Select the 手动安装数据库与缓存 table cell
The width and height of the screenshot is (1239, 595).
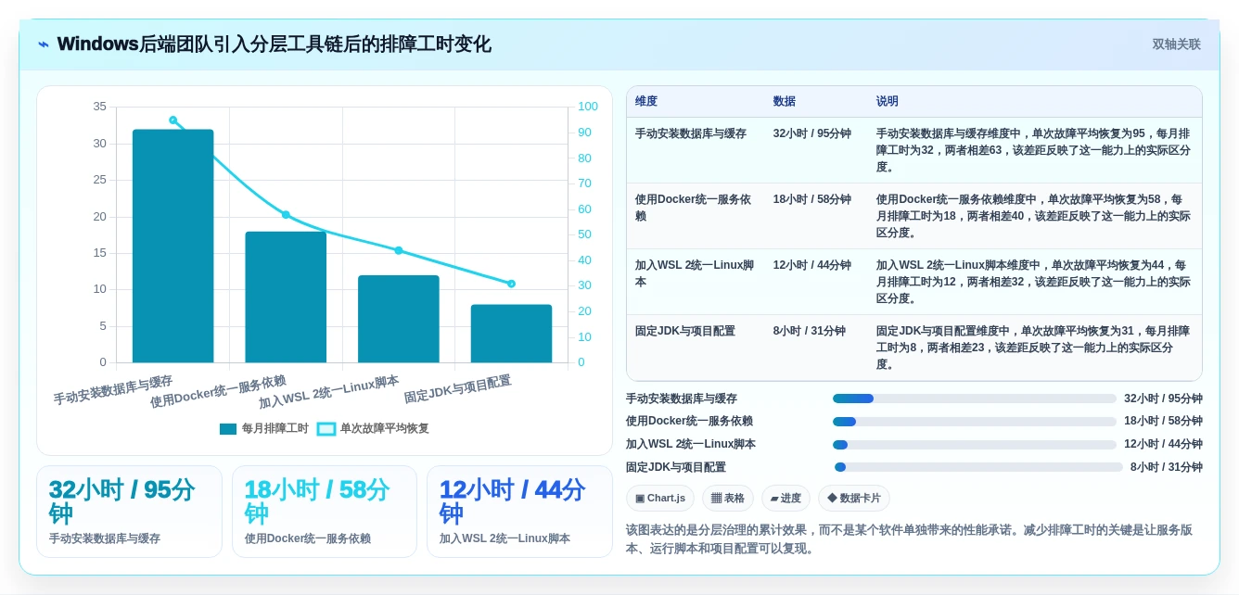pos(696,150)
